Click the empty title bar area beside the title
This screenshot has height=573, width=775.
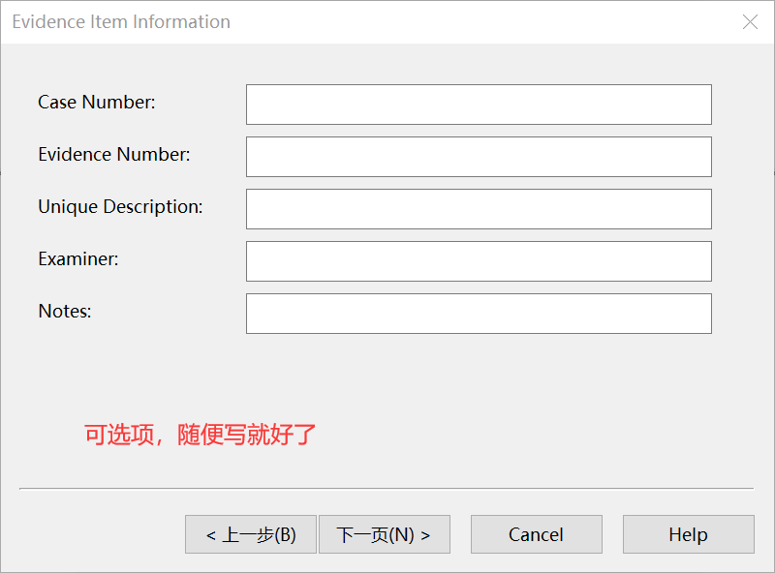(x=484, y=22)
